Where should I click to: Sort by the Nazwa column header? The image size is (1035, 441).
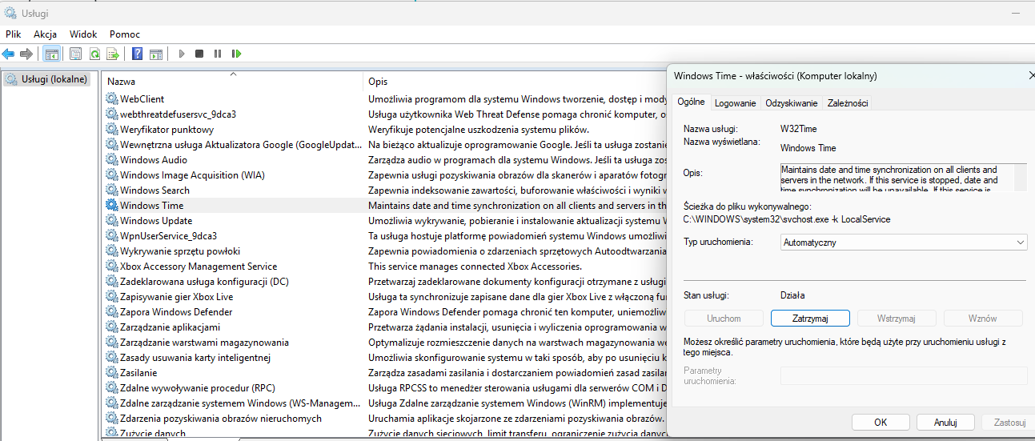[x=233, y=81]
